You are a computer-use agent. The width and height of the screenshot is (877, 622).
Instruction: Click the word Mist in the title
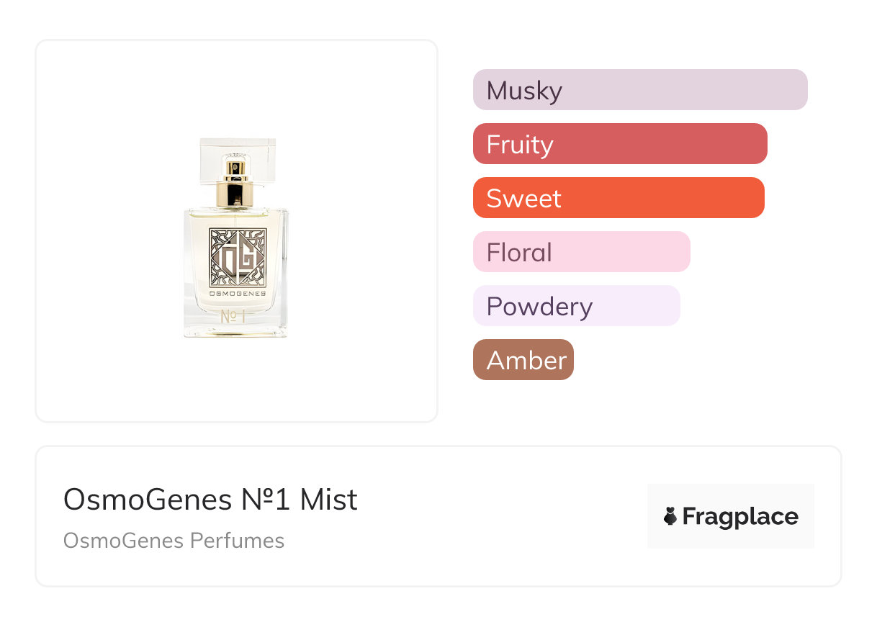328,500
